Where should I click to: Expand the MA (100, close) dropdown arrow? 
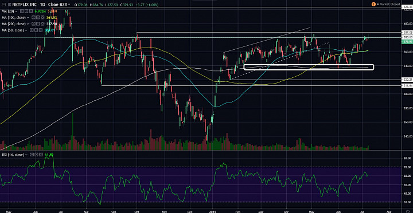pyautogui.click(x=28, y=18)
